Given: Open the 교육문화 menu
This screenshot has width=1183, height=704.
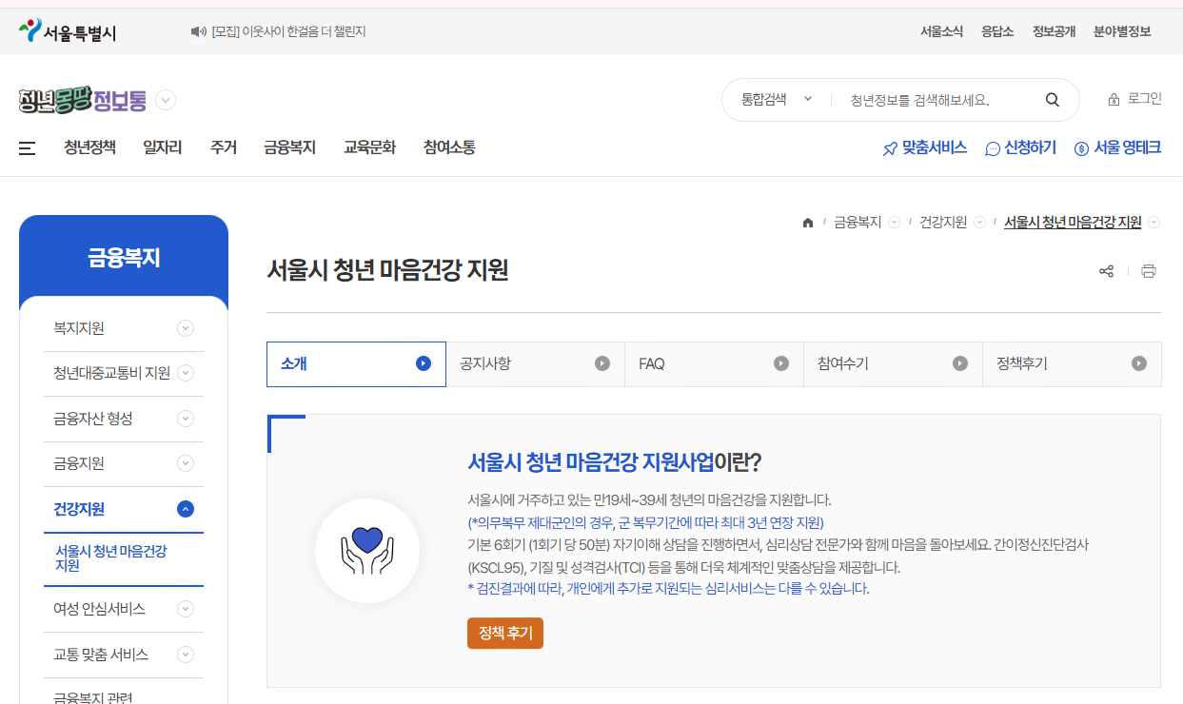Looking at the screenshot, I should click(370, 147).
